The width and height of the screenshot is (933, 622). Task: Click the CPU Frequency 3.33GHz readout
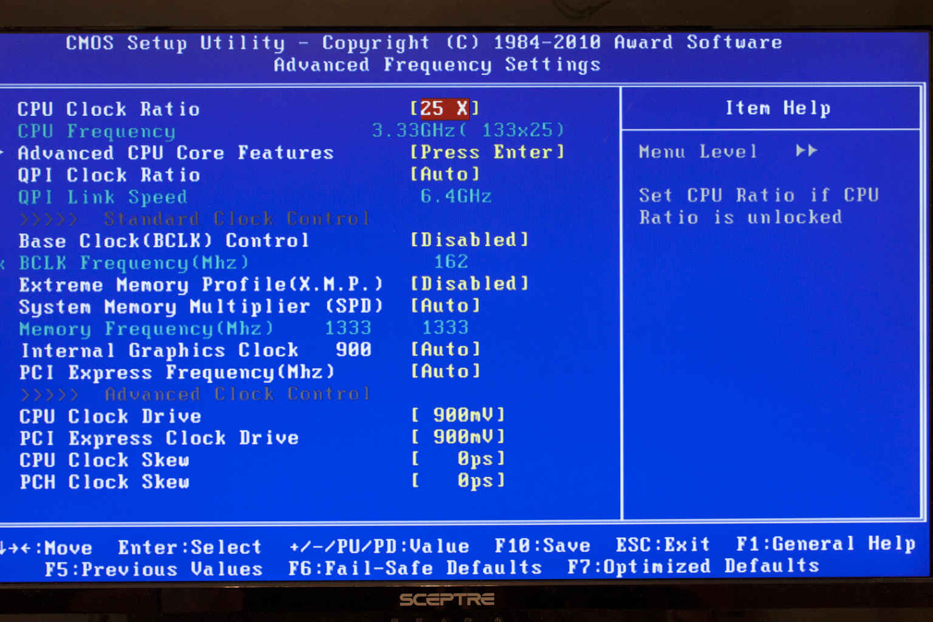tap(468, 130)
